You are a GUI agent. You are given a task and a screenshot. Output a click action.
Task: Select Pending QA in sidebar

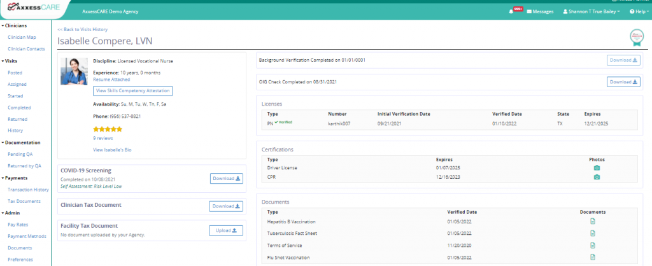click(x=20, y=154)
